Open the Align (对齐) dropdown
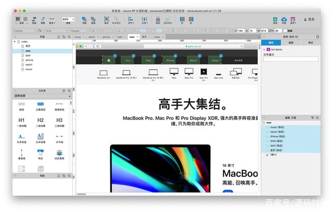333x212 pixels. (x=131, y=20)
